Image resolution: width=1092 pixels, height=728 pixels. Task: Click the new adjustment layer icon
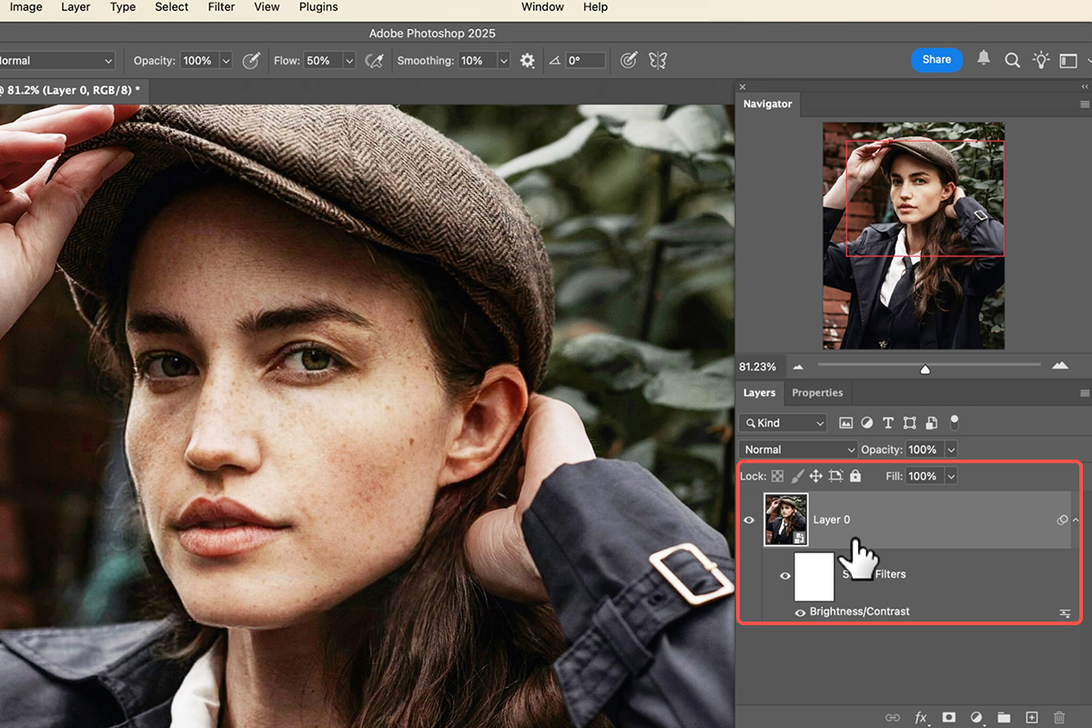point(976,718)
